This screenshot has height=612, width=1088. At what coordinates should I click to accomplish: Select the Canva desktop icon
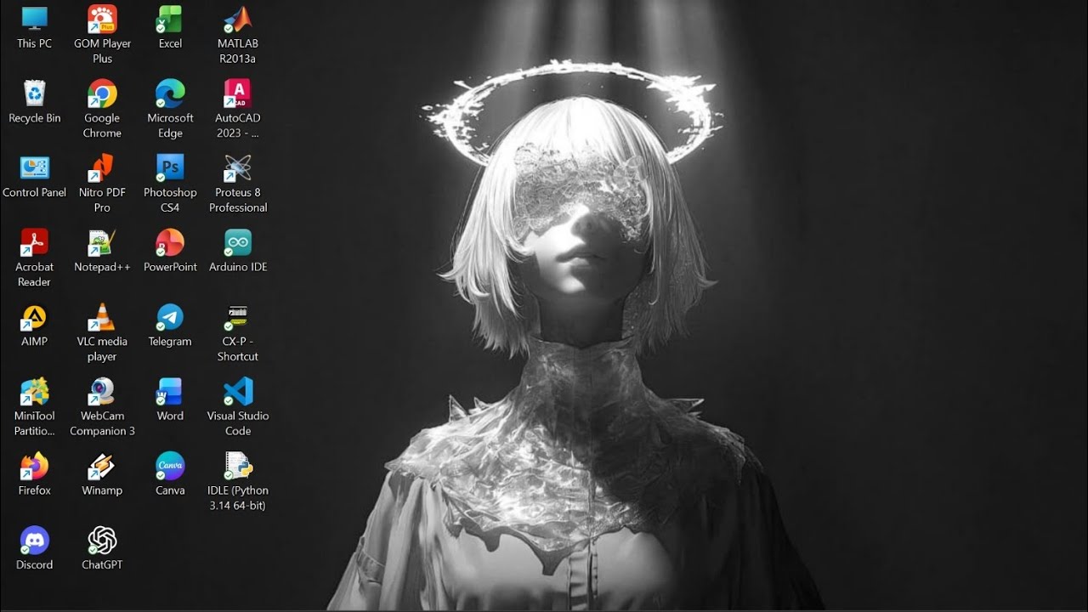[170, 466]
